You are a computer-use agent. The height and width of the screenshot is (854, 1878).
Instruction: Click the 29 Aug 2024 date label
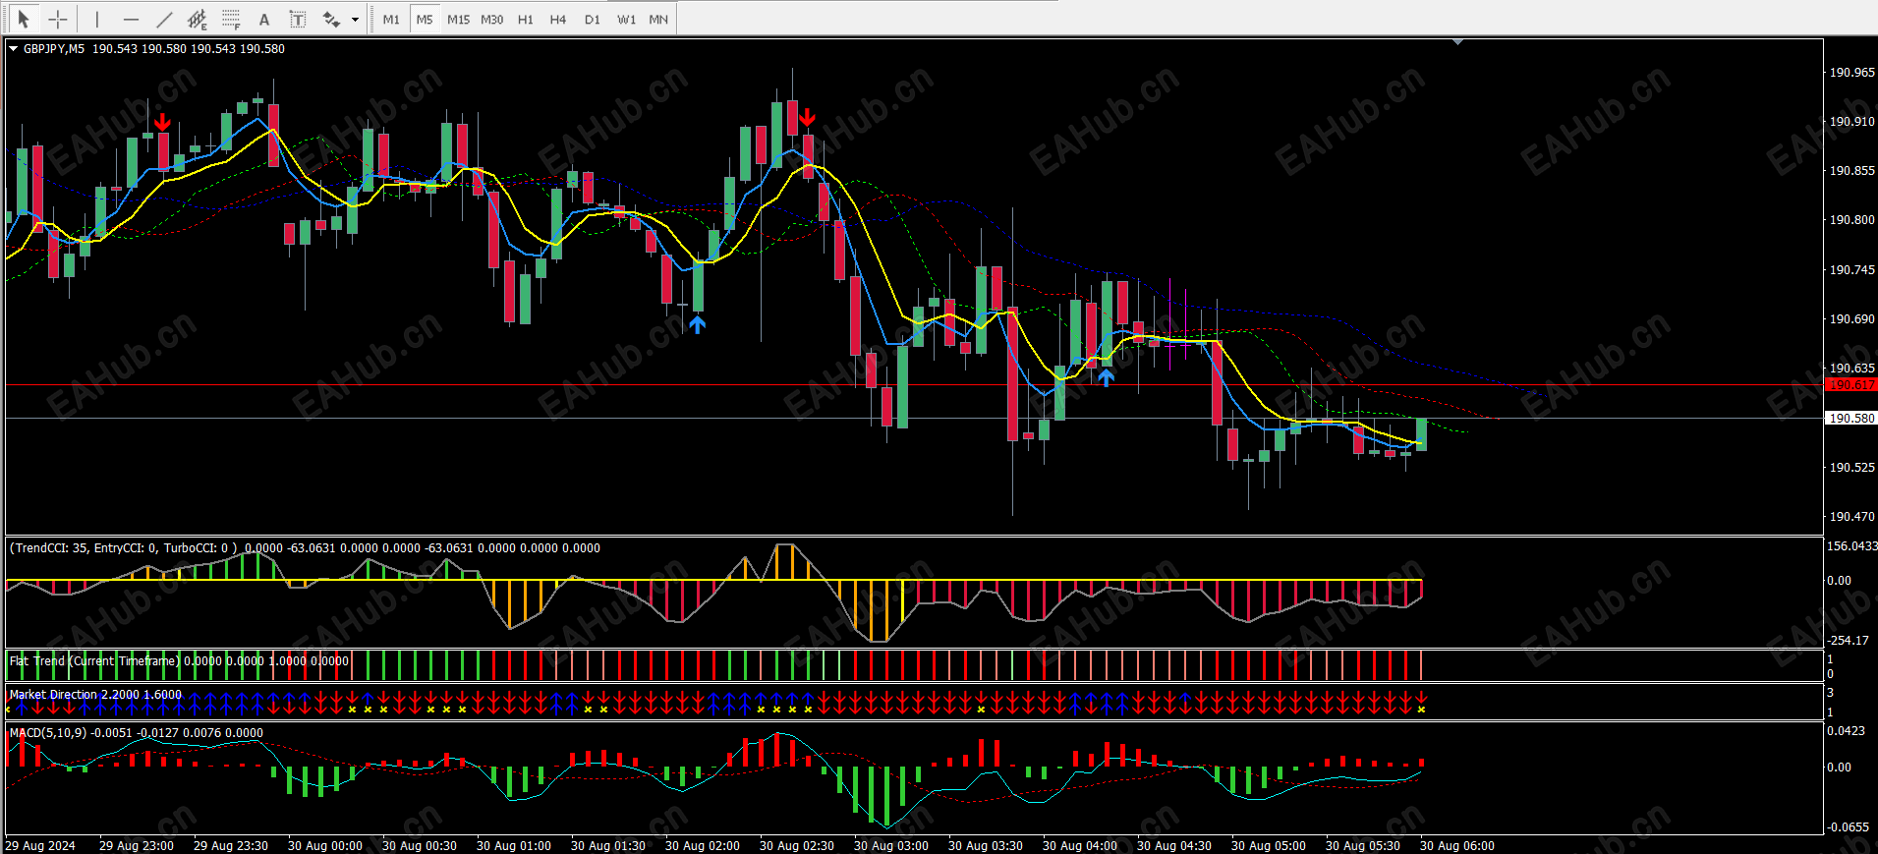coord(40,846)
